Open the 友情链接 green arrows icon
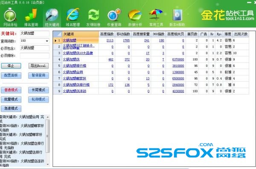The height and width of the screenshot is (169, 256). point(93,18)
